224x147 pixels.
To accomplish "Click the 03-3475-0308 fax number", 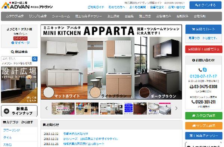I will [206, 87].
